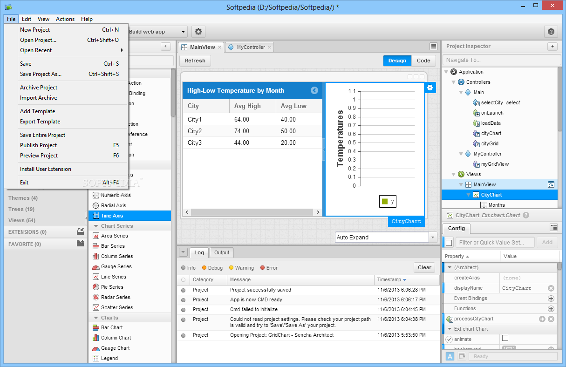Switch to Design view

397,61
